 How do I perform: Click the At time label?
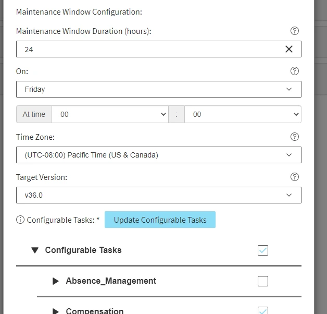point(34,114)
